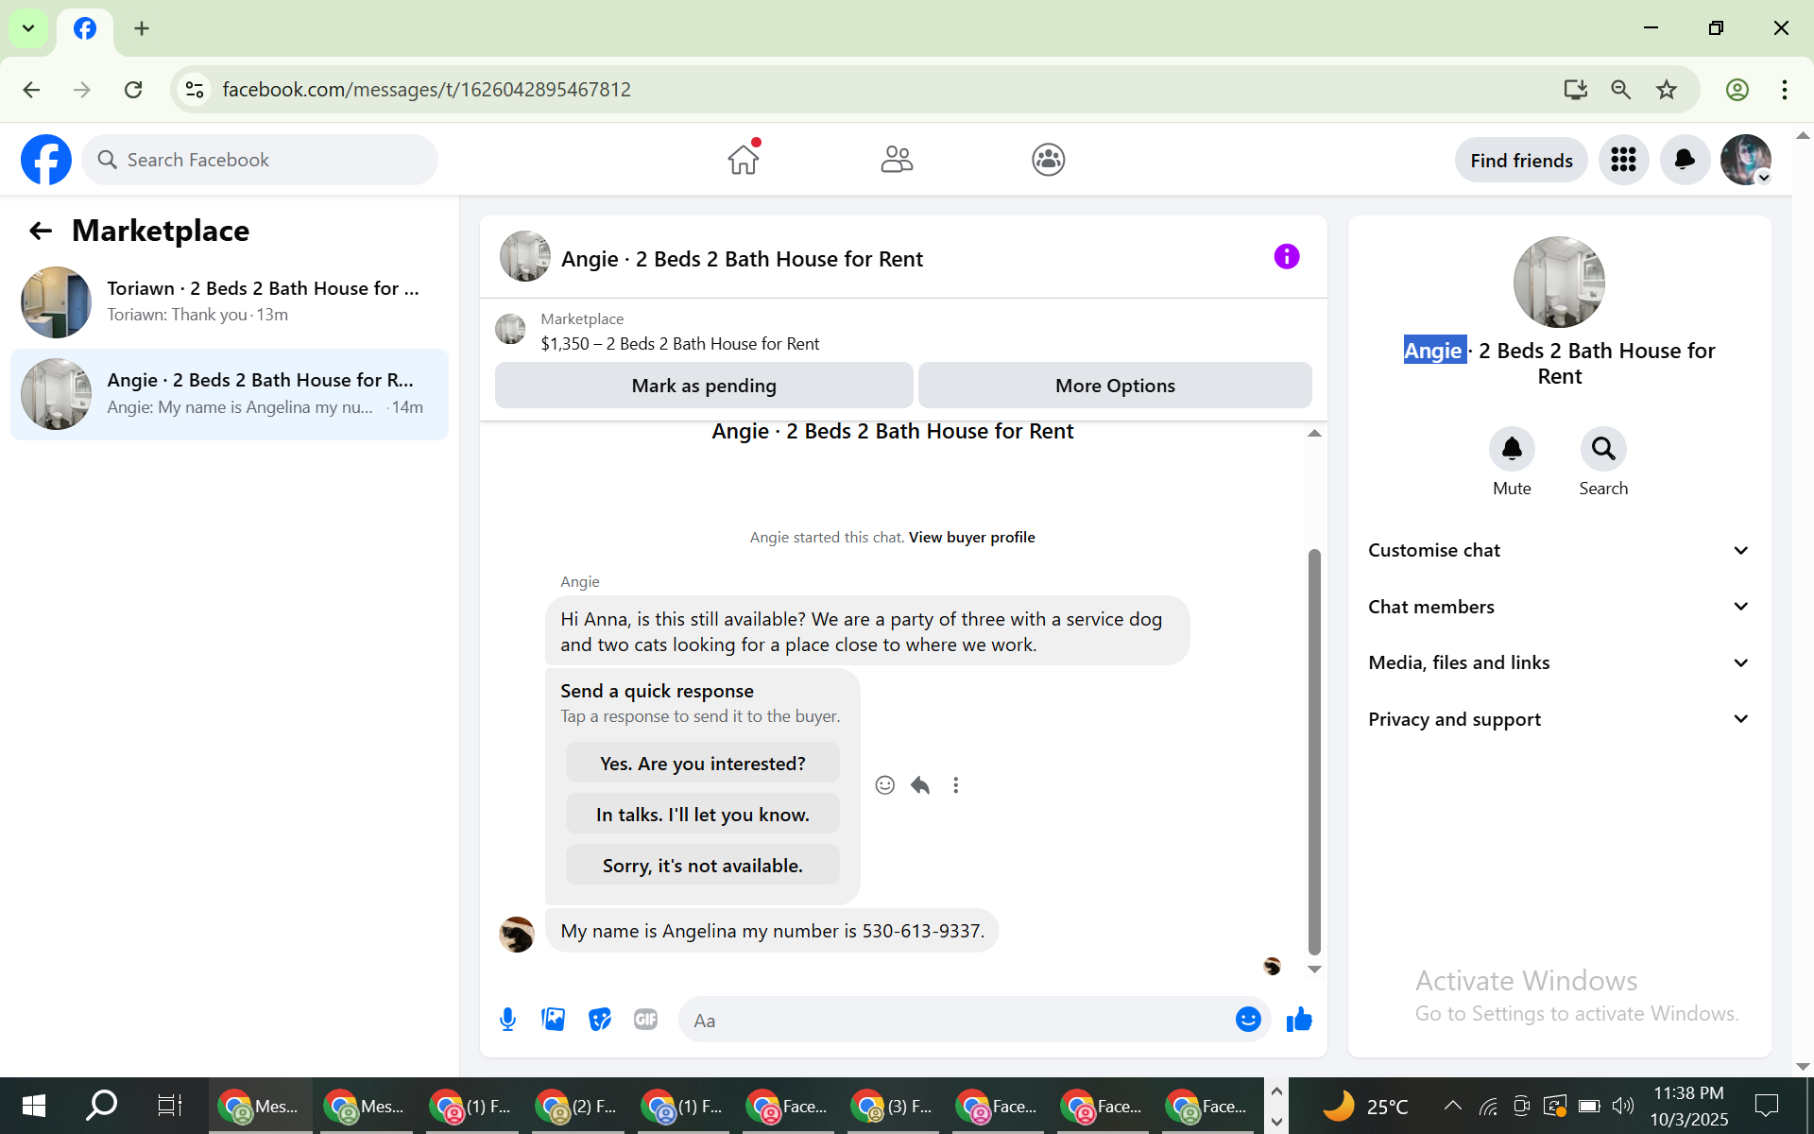Choose a GIF icon
The height and width of the screenshot is (1134, 1814).
click(x=646, y=1020)
